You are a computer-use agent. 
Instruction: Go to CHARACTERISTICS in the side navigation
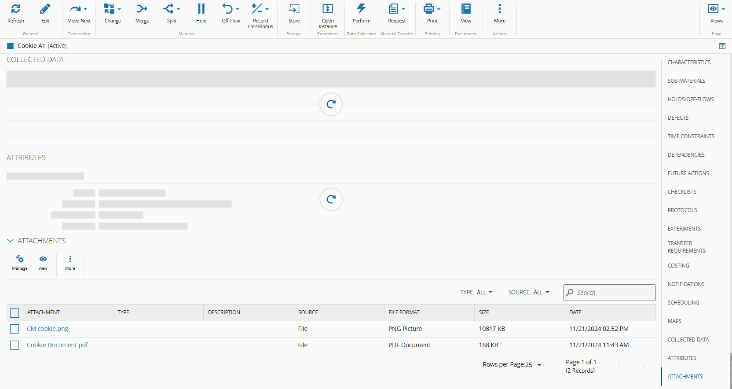tap(689, 62)
